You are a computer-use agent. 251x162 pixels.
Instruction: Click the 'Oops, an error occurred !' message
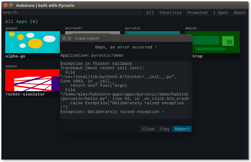(x=126, y=47)
